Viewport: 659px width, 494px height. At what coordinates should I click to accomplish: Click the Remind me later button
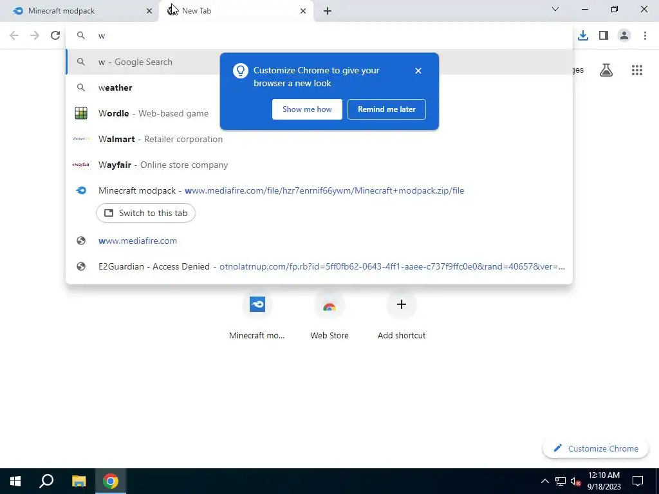pos(387,109)
